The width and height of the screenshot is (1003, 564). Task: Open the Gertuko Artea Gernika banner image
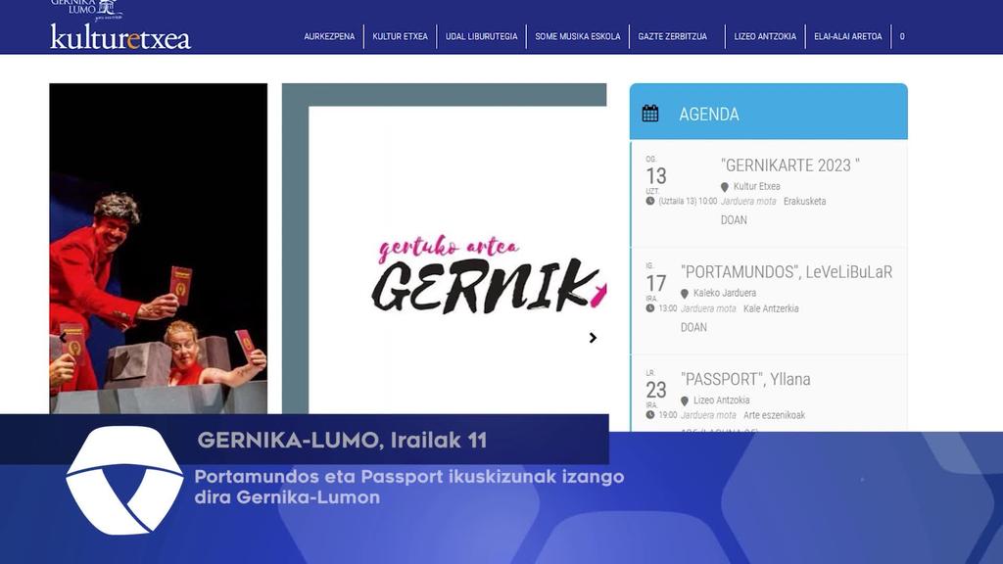pos(444,248)
